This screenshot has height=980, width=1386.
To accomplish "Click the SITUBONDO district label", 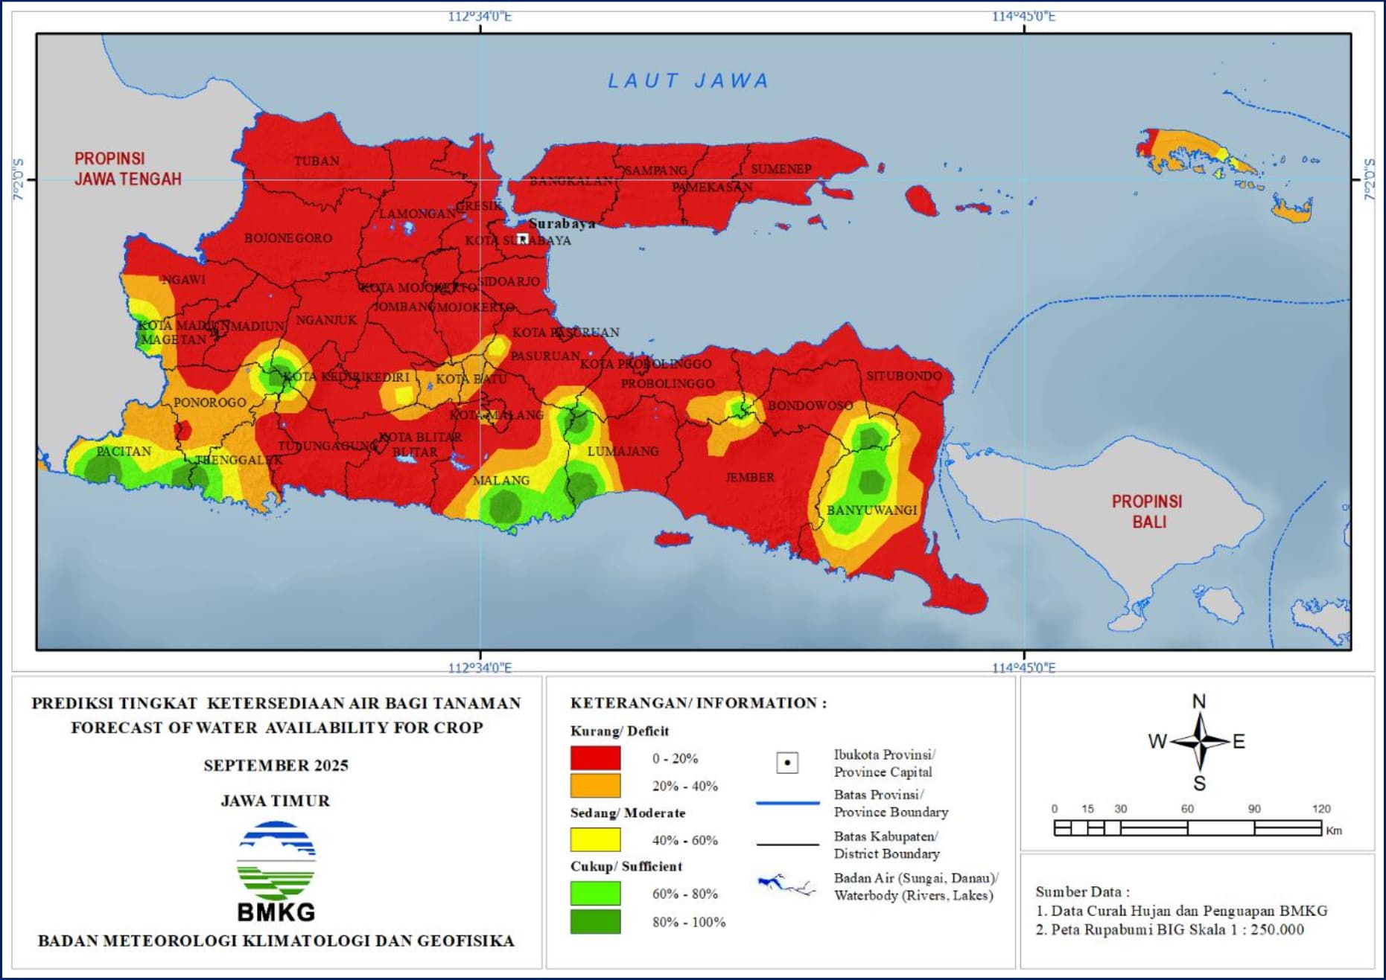I will tap(903, 376).
